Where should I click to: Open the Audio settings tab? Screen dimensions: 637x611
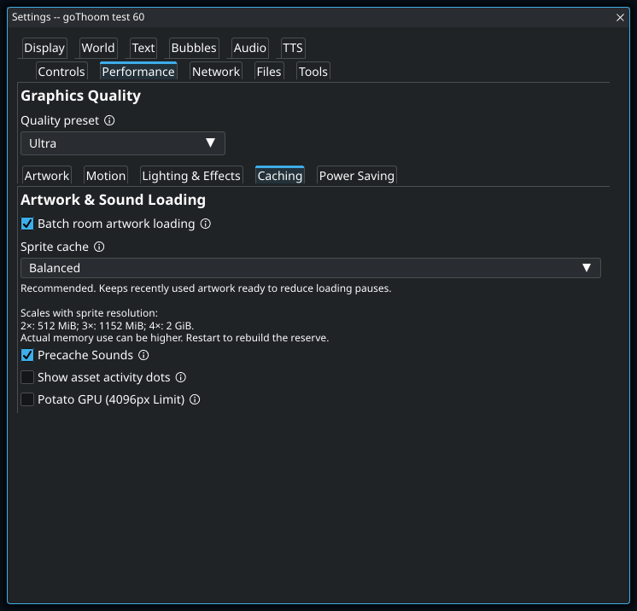pos(250,49)
